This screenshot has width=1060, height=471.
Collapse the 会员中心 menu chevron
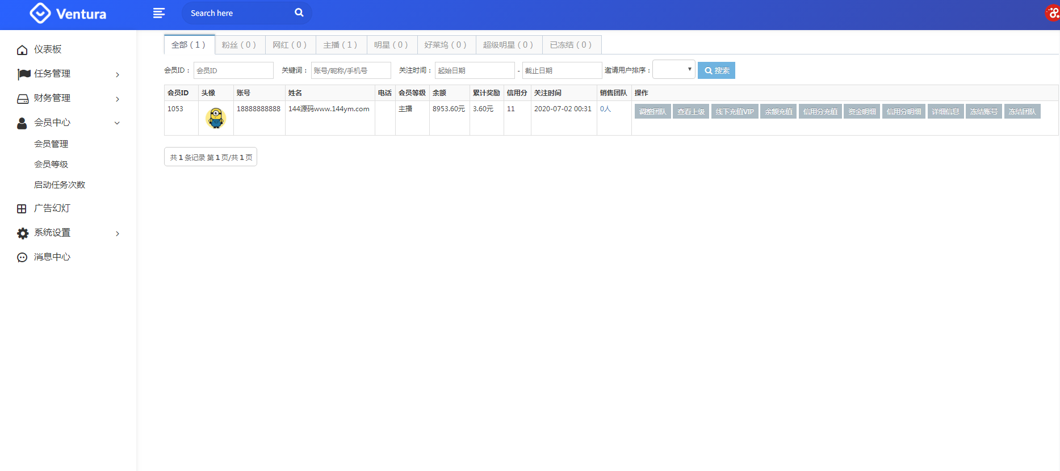[118, 123]
